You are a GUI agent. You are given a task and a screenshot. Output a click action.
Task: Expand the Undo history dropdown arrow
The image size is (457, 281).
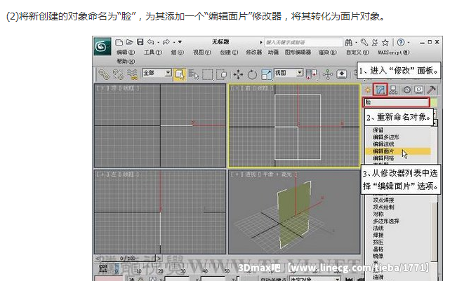point(158,43)
